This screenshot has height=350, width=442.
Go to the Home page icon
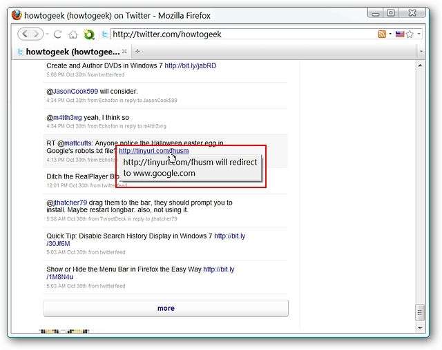click(73, 34)
